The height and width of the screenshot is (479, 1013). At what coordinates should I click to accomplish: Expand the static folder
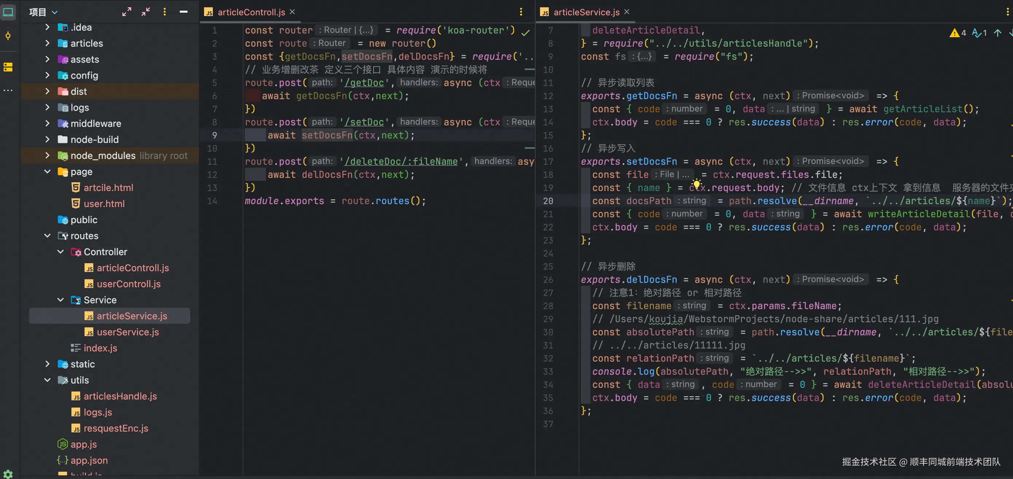point(47,364)
